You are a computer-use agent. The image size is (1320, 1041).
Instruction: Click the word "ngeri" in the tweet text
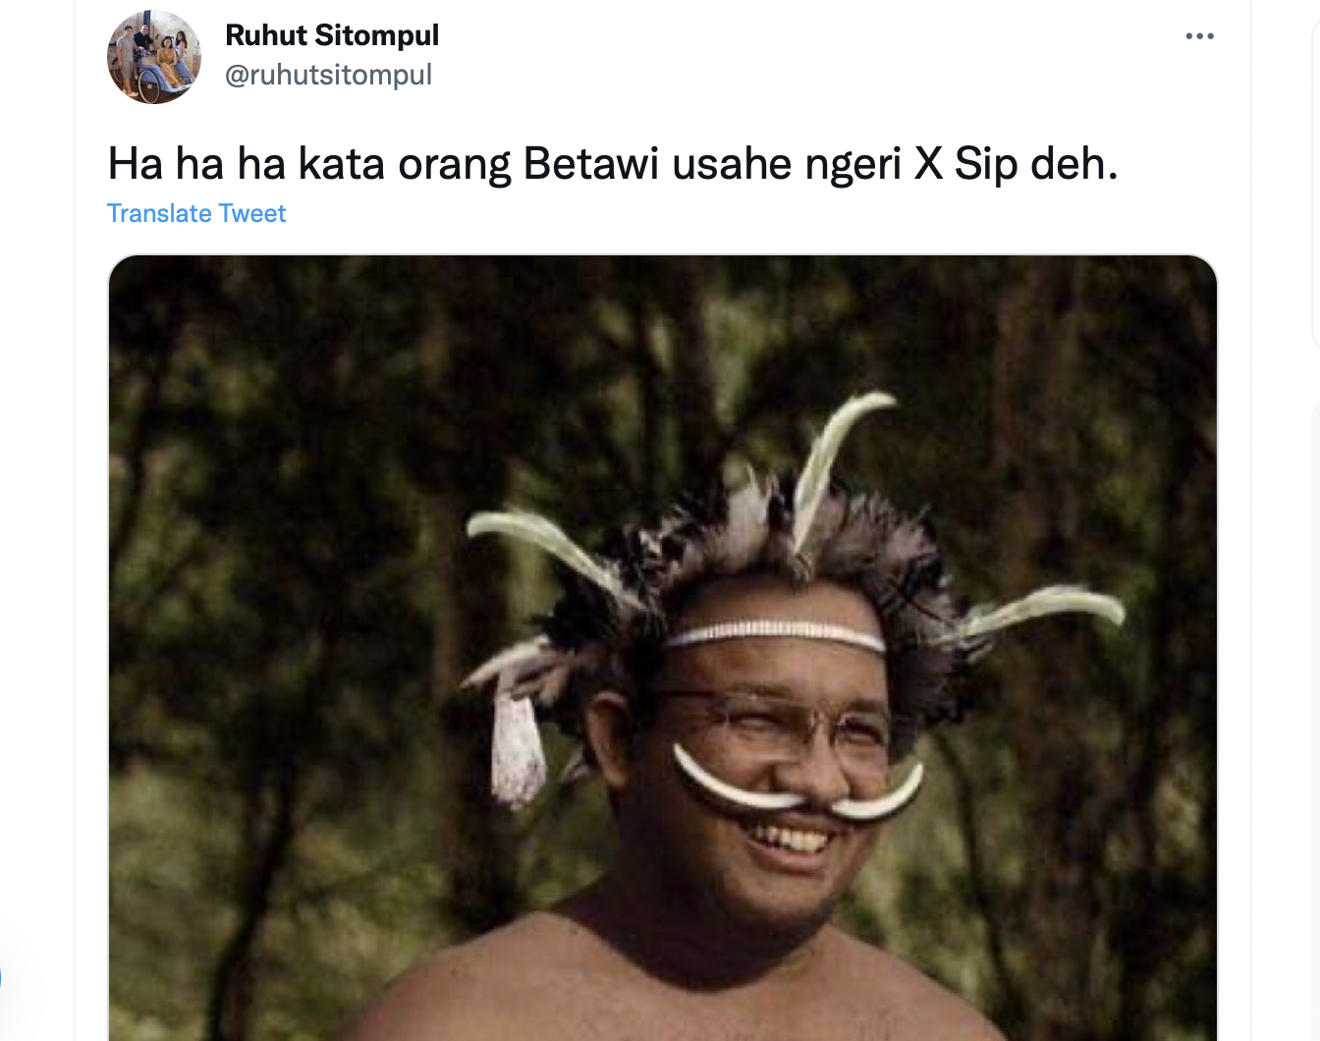pyautogui.click(x=852, y=164)
